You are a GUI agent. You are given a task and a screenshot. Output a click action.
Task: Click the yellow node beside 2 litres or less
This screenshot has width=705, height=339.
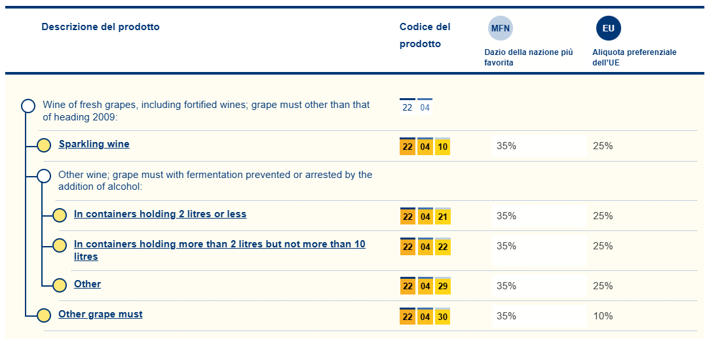coord(60,215)
